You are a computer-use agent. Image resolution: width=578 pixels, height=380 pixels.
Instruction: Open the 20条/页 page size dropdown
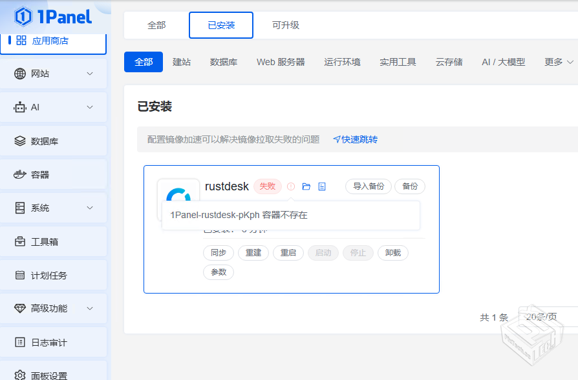pyautogui.click(x=546, y=317)
